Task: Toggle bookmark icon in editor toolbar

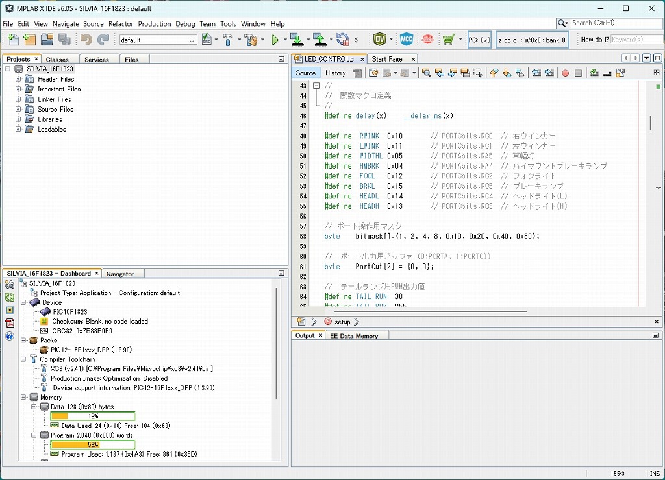Action: (520, 73)
